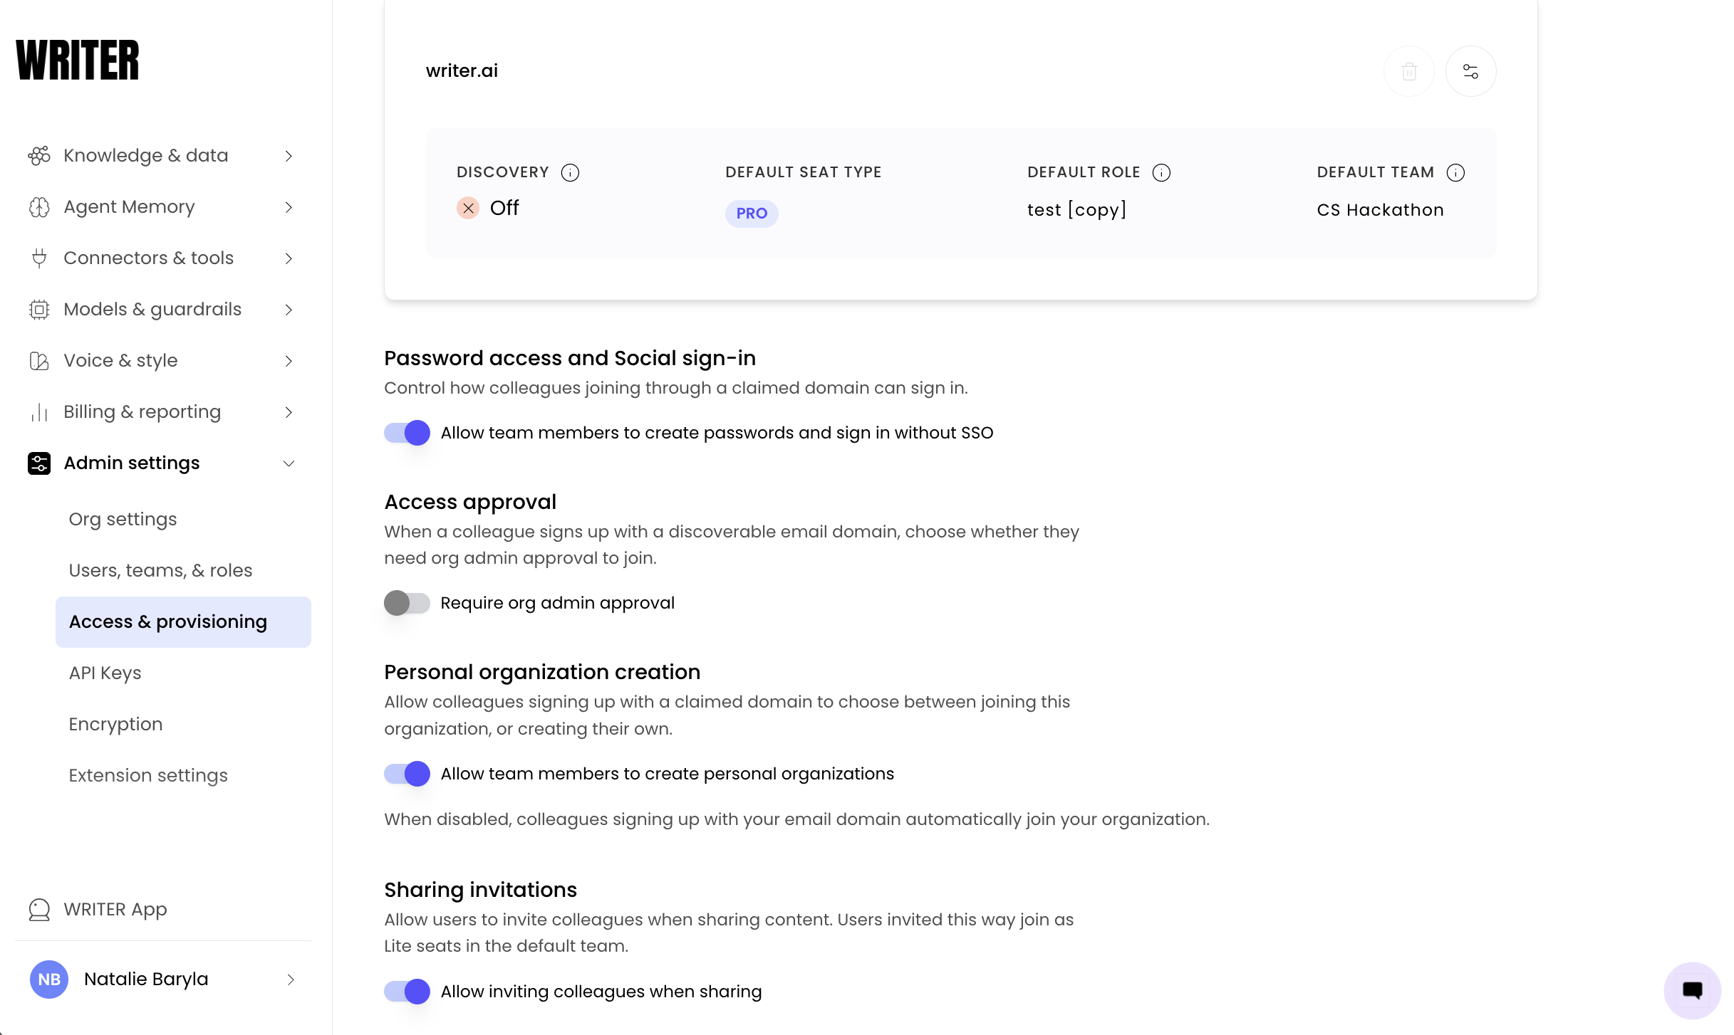Collapse the Admin settings section
1734x1035 pixels.
pos(162,463)
